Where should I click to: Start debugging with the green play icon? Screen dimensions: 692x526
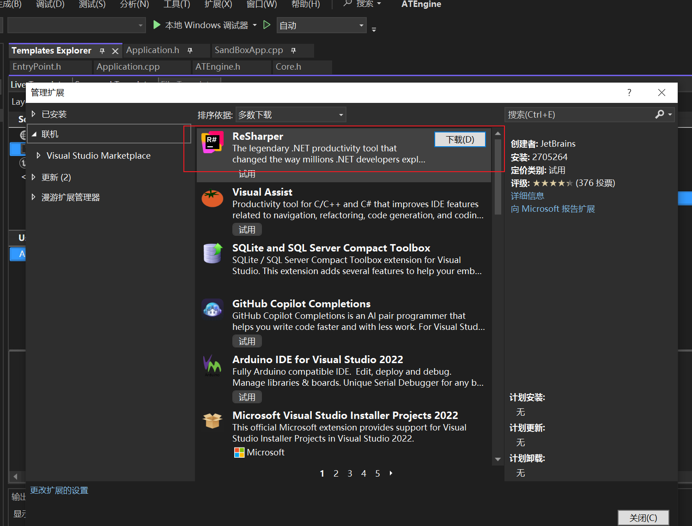point(157,25)
